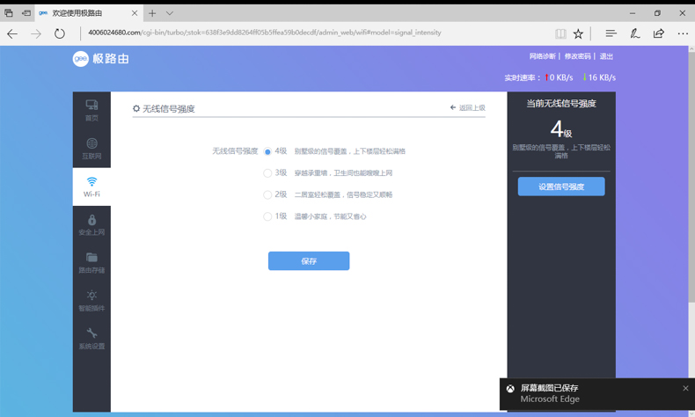This screenshot has width=695, height=417.
Task: Toggle the reading view book icon
Action: tap(560, 33)
